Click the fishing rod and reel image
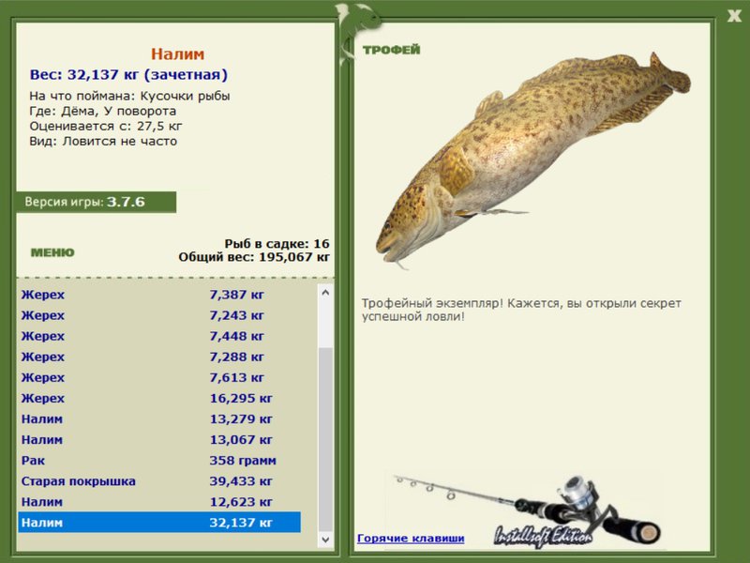This screenshot has width=750, height=563. pos(526,510)
